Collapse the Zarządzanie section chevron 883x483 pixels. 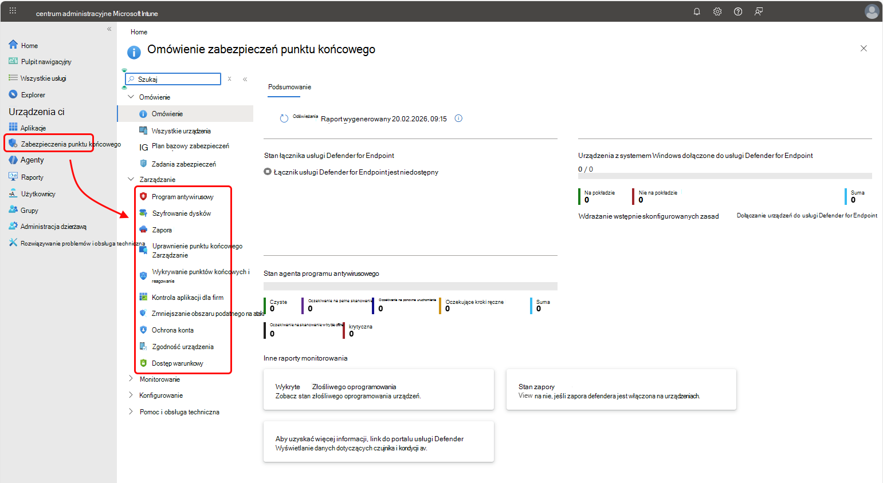click(131, 179)
